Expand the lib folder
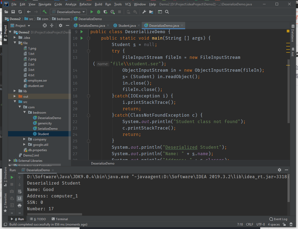 [x=15, y=91]
